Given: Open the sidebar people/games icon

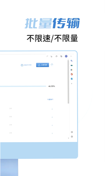Looking at the screenshot, I should (71, 70).
